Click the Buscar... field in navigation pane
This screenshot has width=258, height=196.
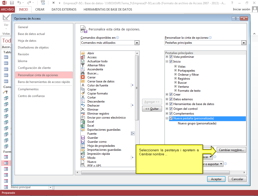tap(6, 47)
